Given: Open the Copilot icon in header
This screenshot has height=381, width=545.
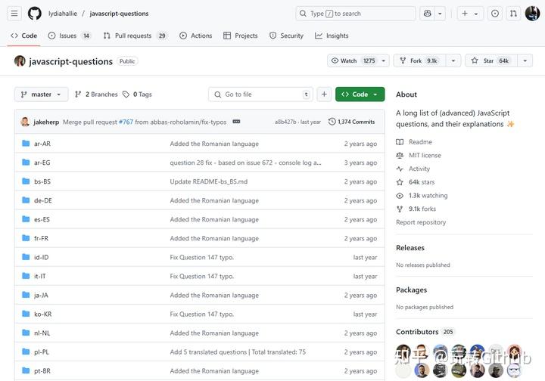Looking at the screenshot, I should pyautogui.click(x=428, y=14).
